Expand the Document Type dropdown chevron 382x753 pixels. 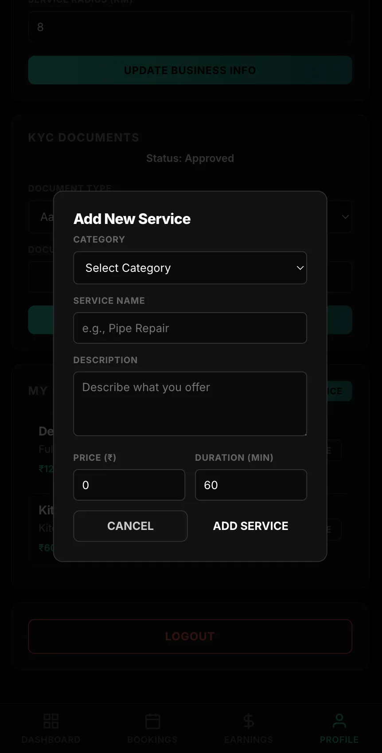coord(345,217)
